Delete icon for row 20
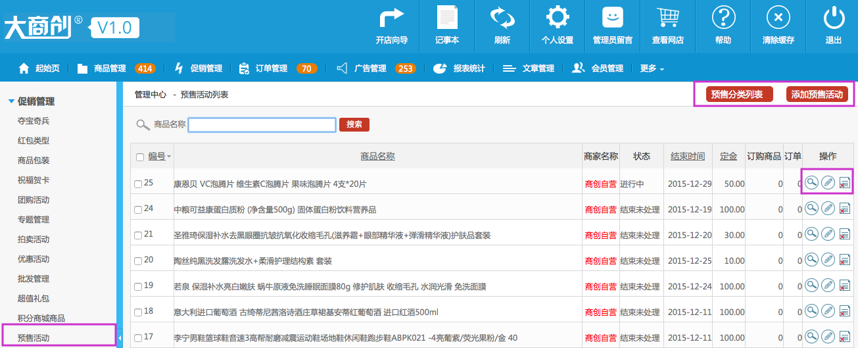This screenshot has height=348, width=858. 845,261
